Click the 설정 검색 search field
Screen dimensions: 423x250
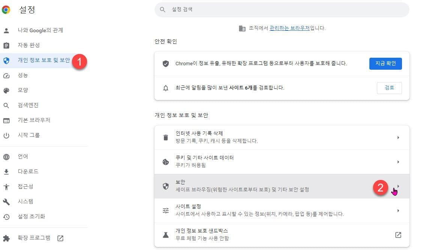[x=282, y=10]
